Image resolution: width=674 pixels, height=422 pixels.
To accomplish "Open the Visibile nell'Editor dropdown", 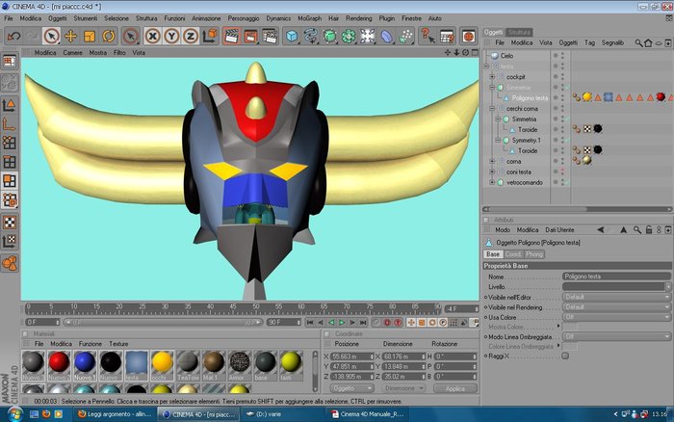I will pos(616,298).
